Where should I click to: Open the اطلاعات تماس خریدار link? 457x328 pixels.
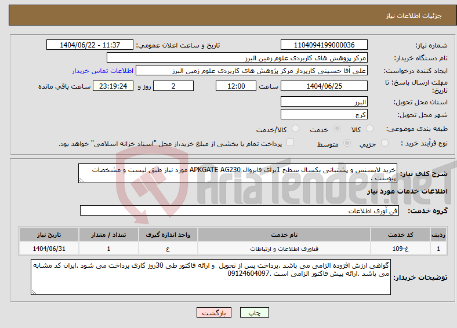(x=103, y=71)
